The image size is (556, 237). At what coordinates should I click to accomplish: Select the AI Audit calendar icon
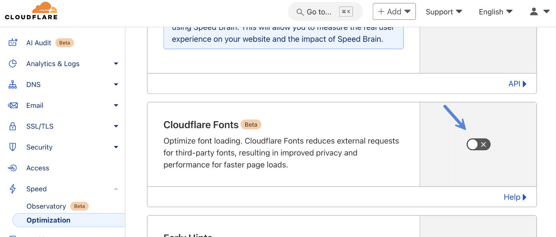[x=13, y=42]
